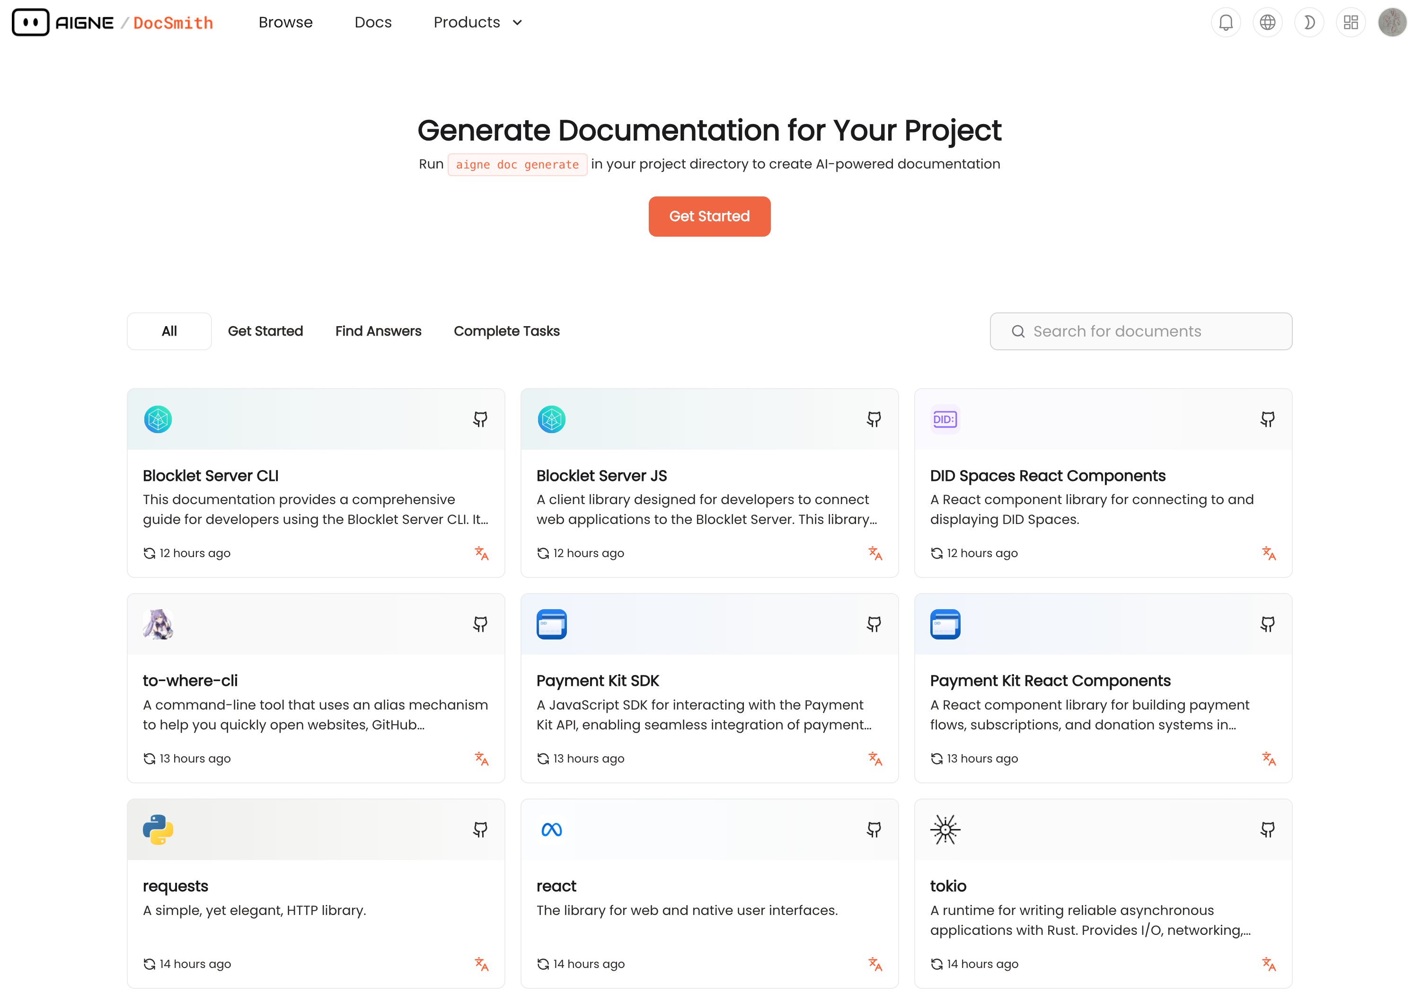1413x994 pixels.
Task: Toggle dark mode with moon icon
Action: coord(1309,23)
